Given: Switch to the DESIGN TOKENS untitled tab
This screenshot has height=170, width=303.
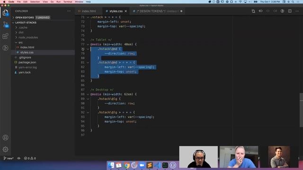Looking at the screenshot, I should point(158,11).
